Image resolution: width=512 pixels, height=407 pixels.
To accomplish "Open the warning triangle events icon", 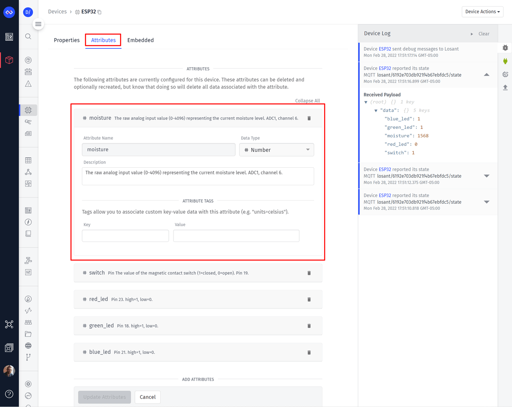I will tap(28, 84).
